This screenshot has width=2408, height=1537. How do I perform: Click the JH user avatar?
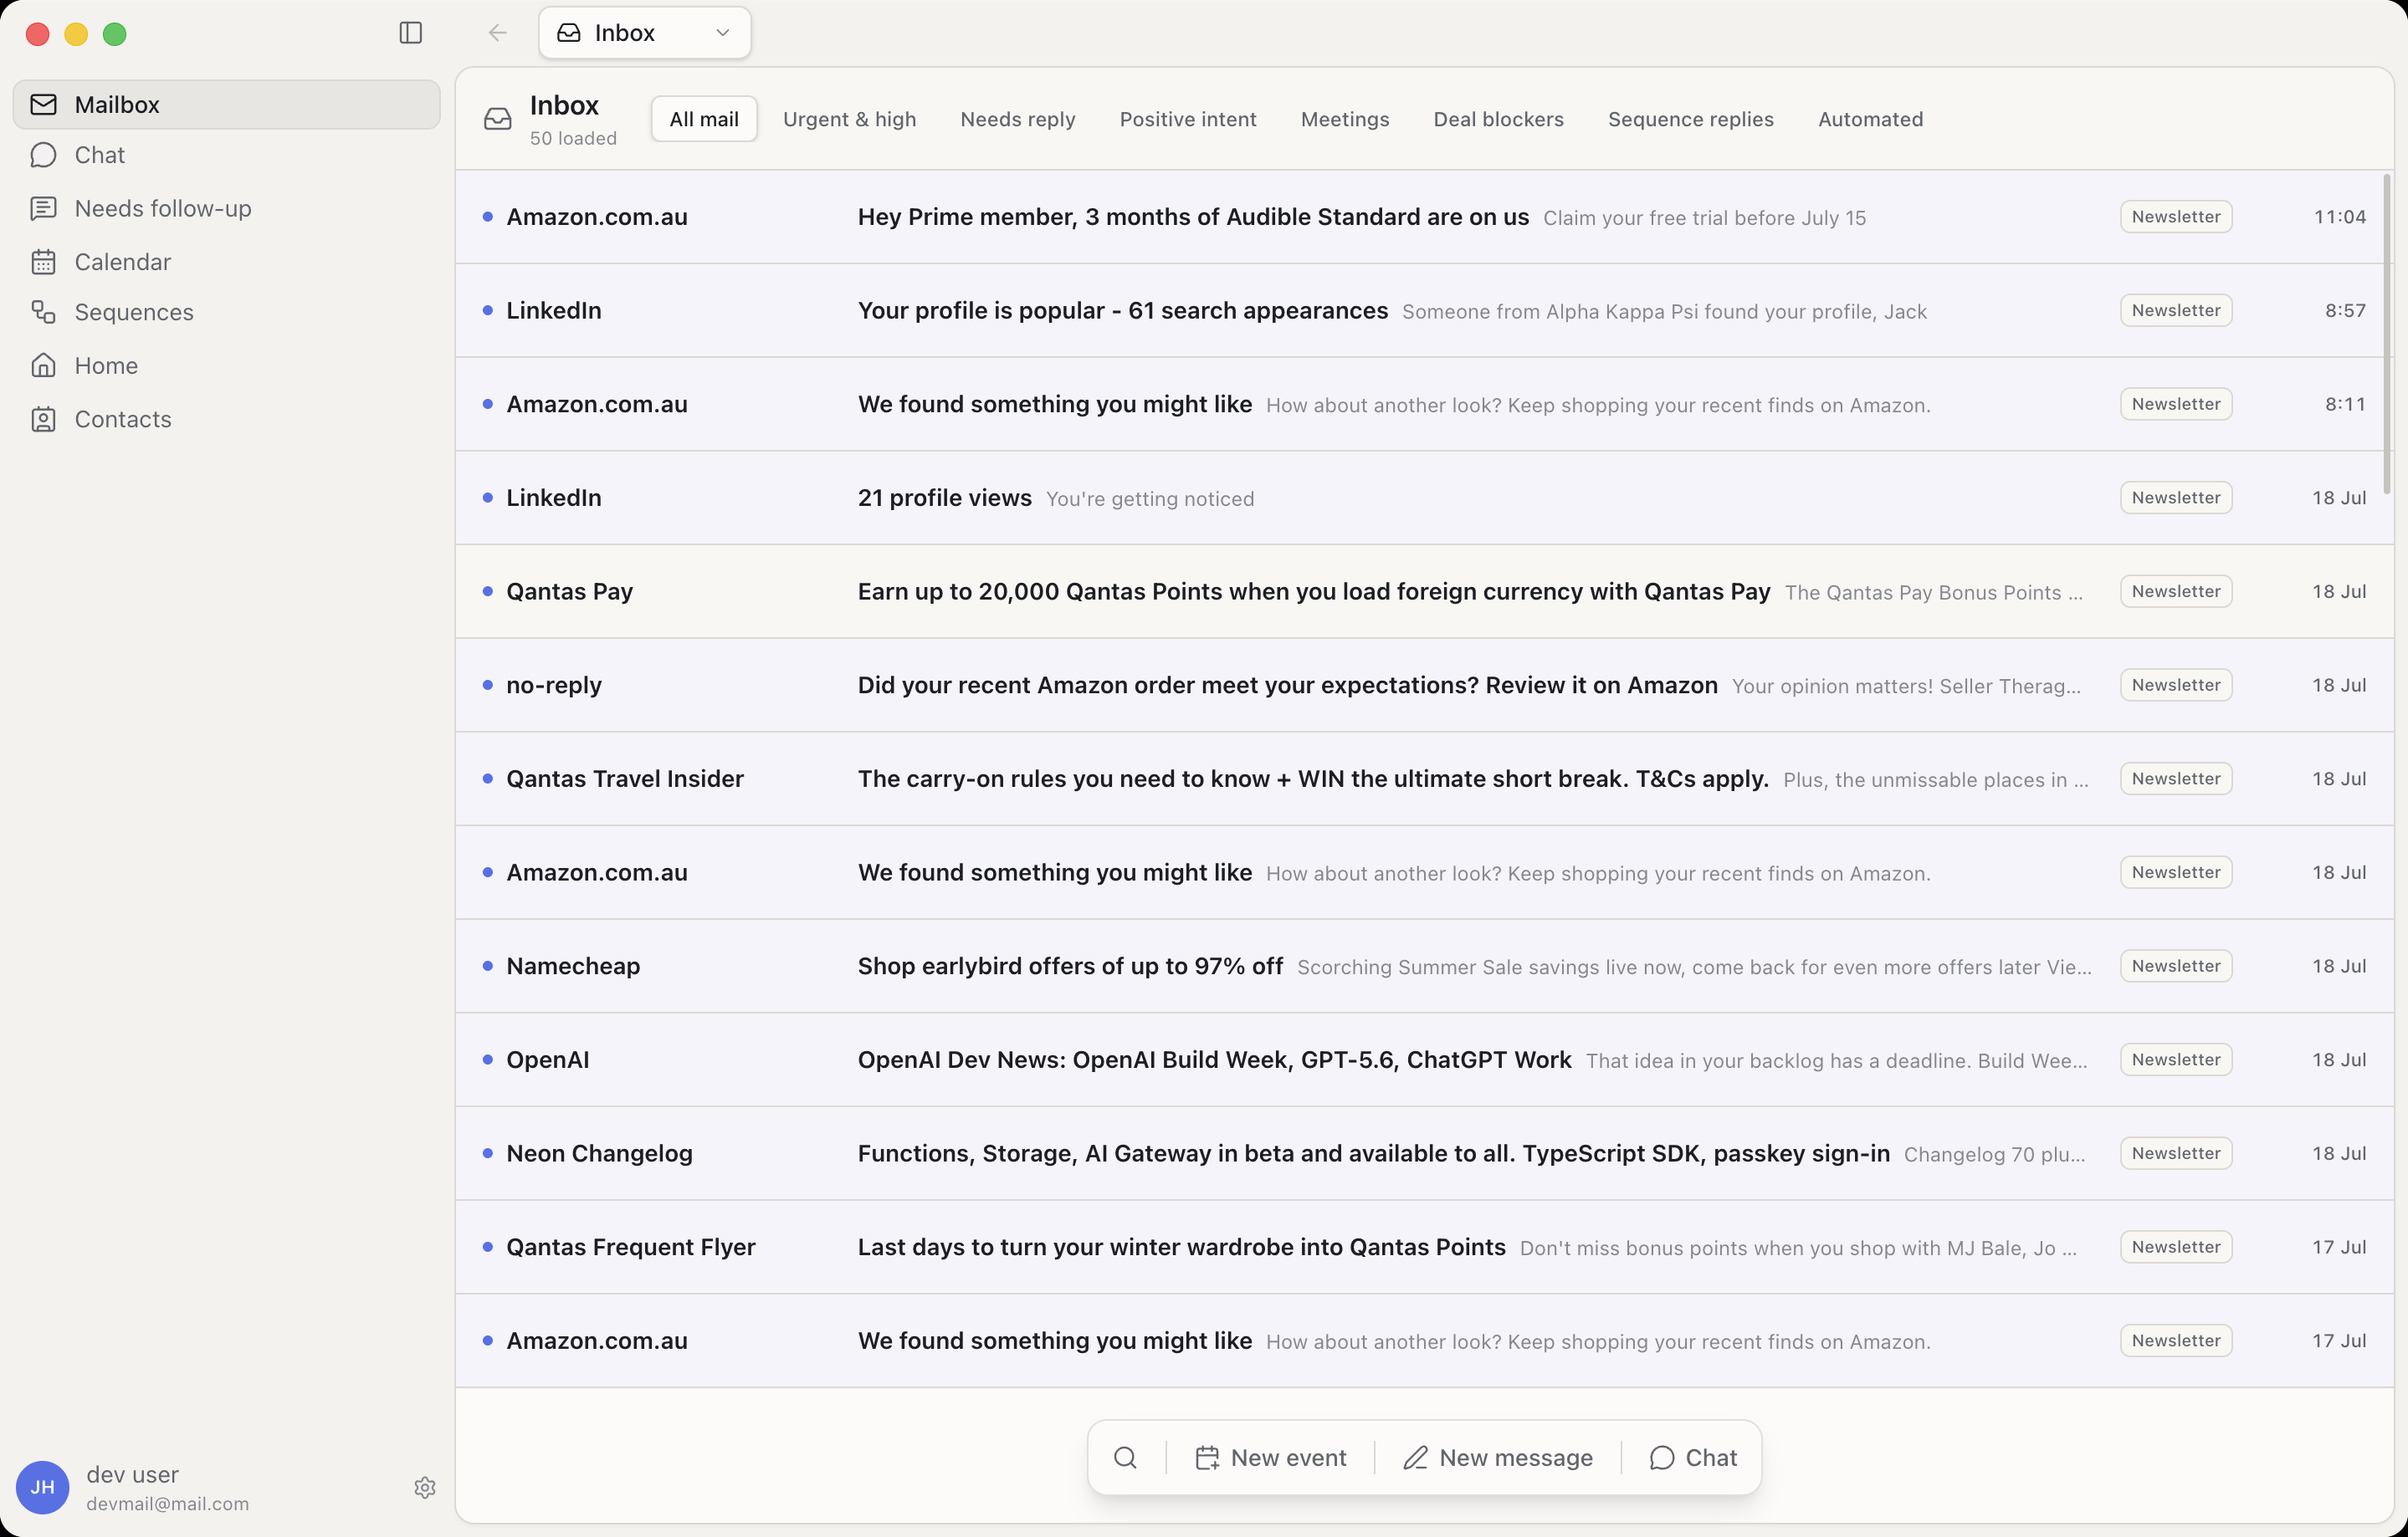[42, 1487]
